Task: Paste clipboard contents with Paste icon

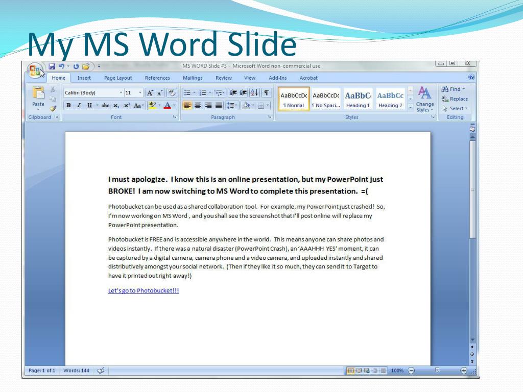Action: click(x=38, y=93)
